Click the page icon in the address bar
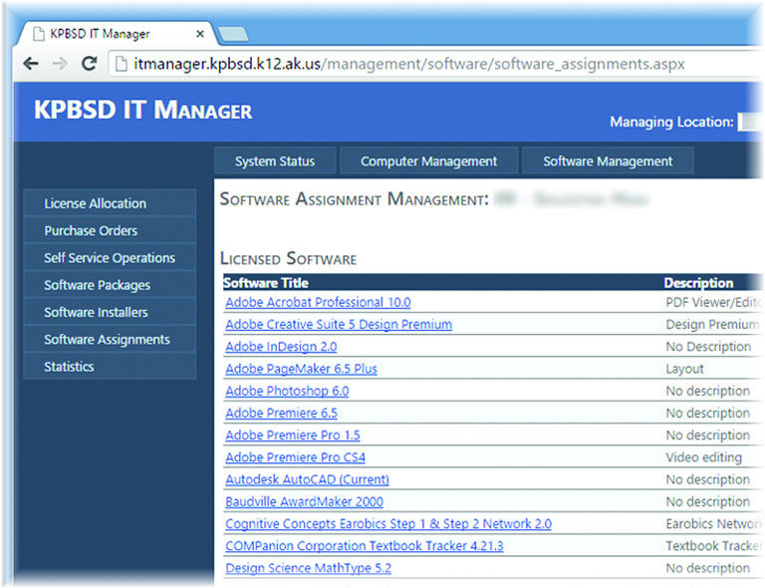The image size is (765, 588). pos(121,64)
